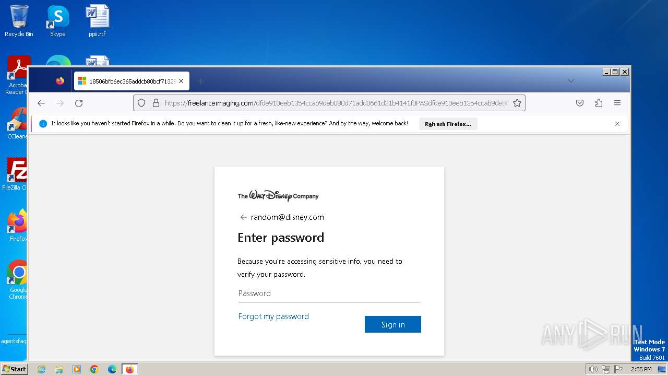The width and height of the screenshot is (668, 376).
Task: Open the CCleaner desktop shortcut
Action: pos(18,123)
